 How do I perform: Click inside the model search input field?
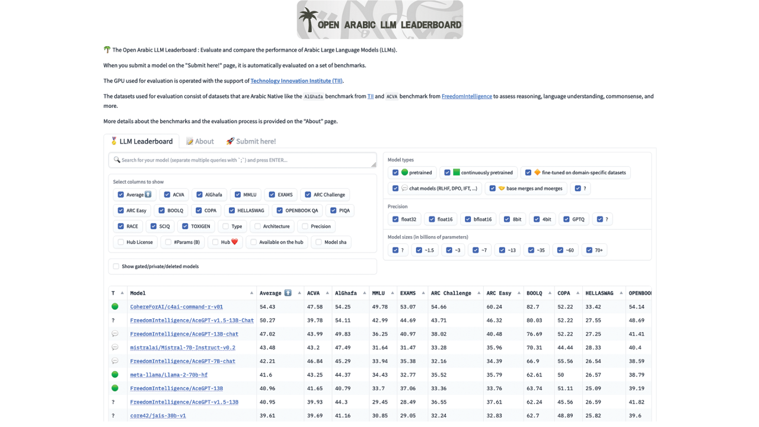[x=237, y=160]
